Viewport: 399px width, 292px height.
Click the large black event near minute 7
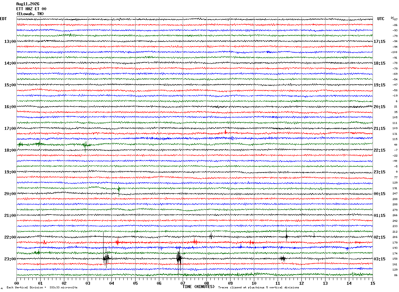[x=179, y=258]
